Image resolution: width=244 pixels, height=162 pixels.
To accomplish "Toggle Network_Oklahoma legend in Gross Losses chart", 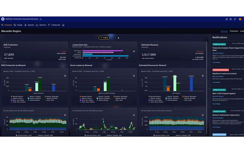I will click(x=103, y=98).
